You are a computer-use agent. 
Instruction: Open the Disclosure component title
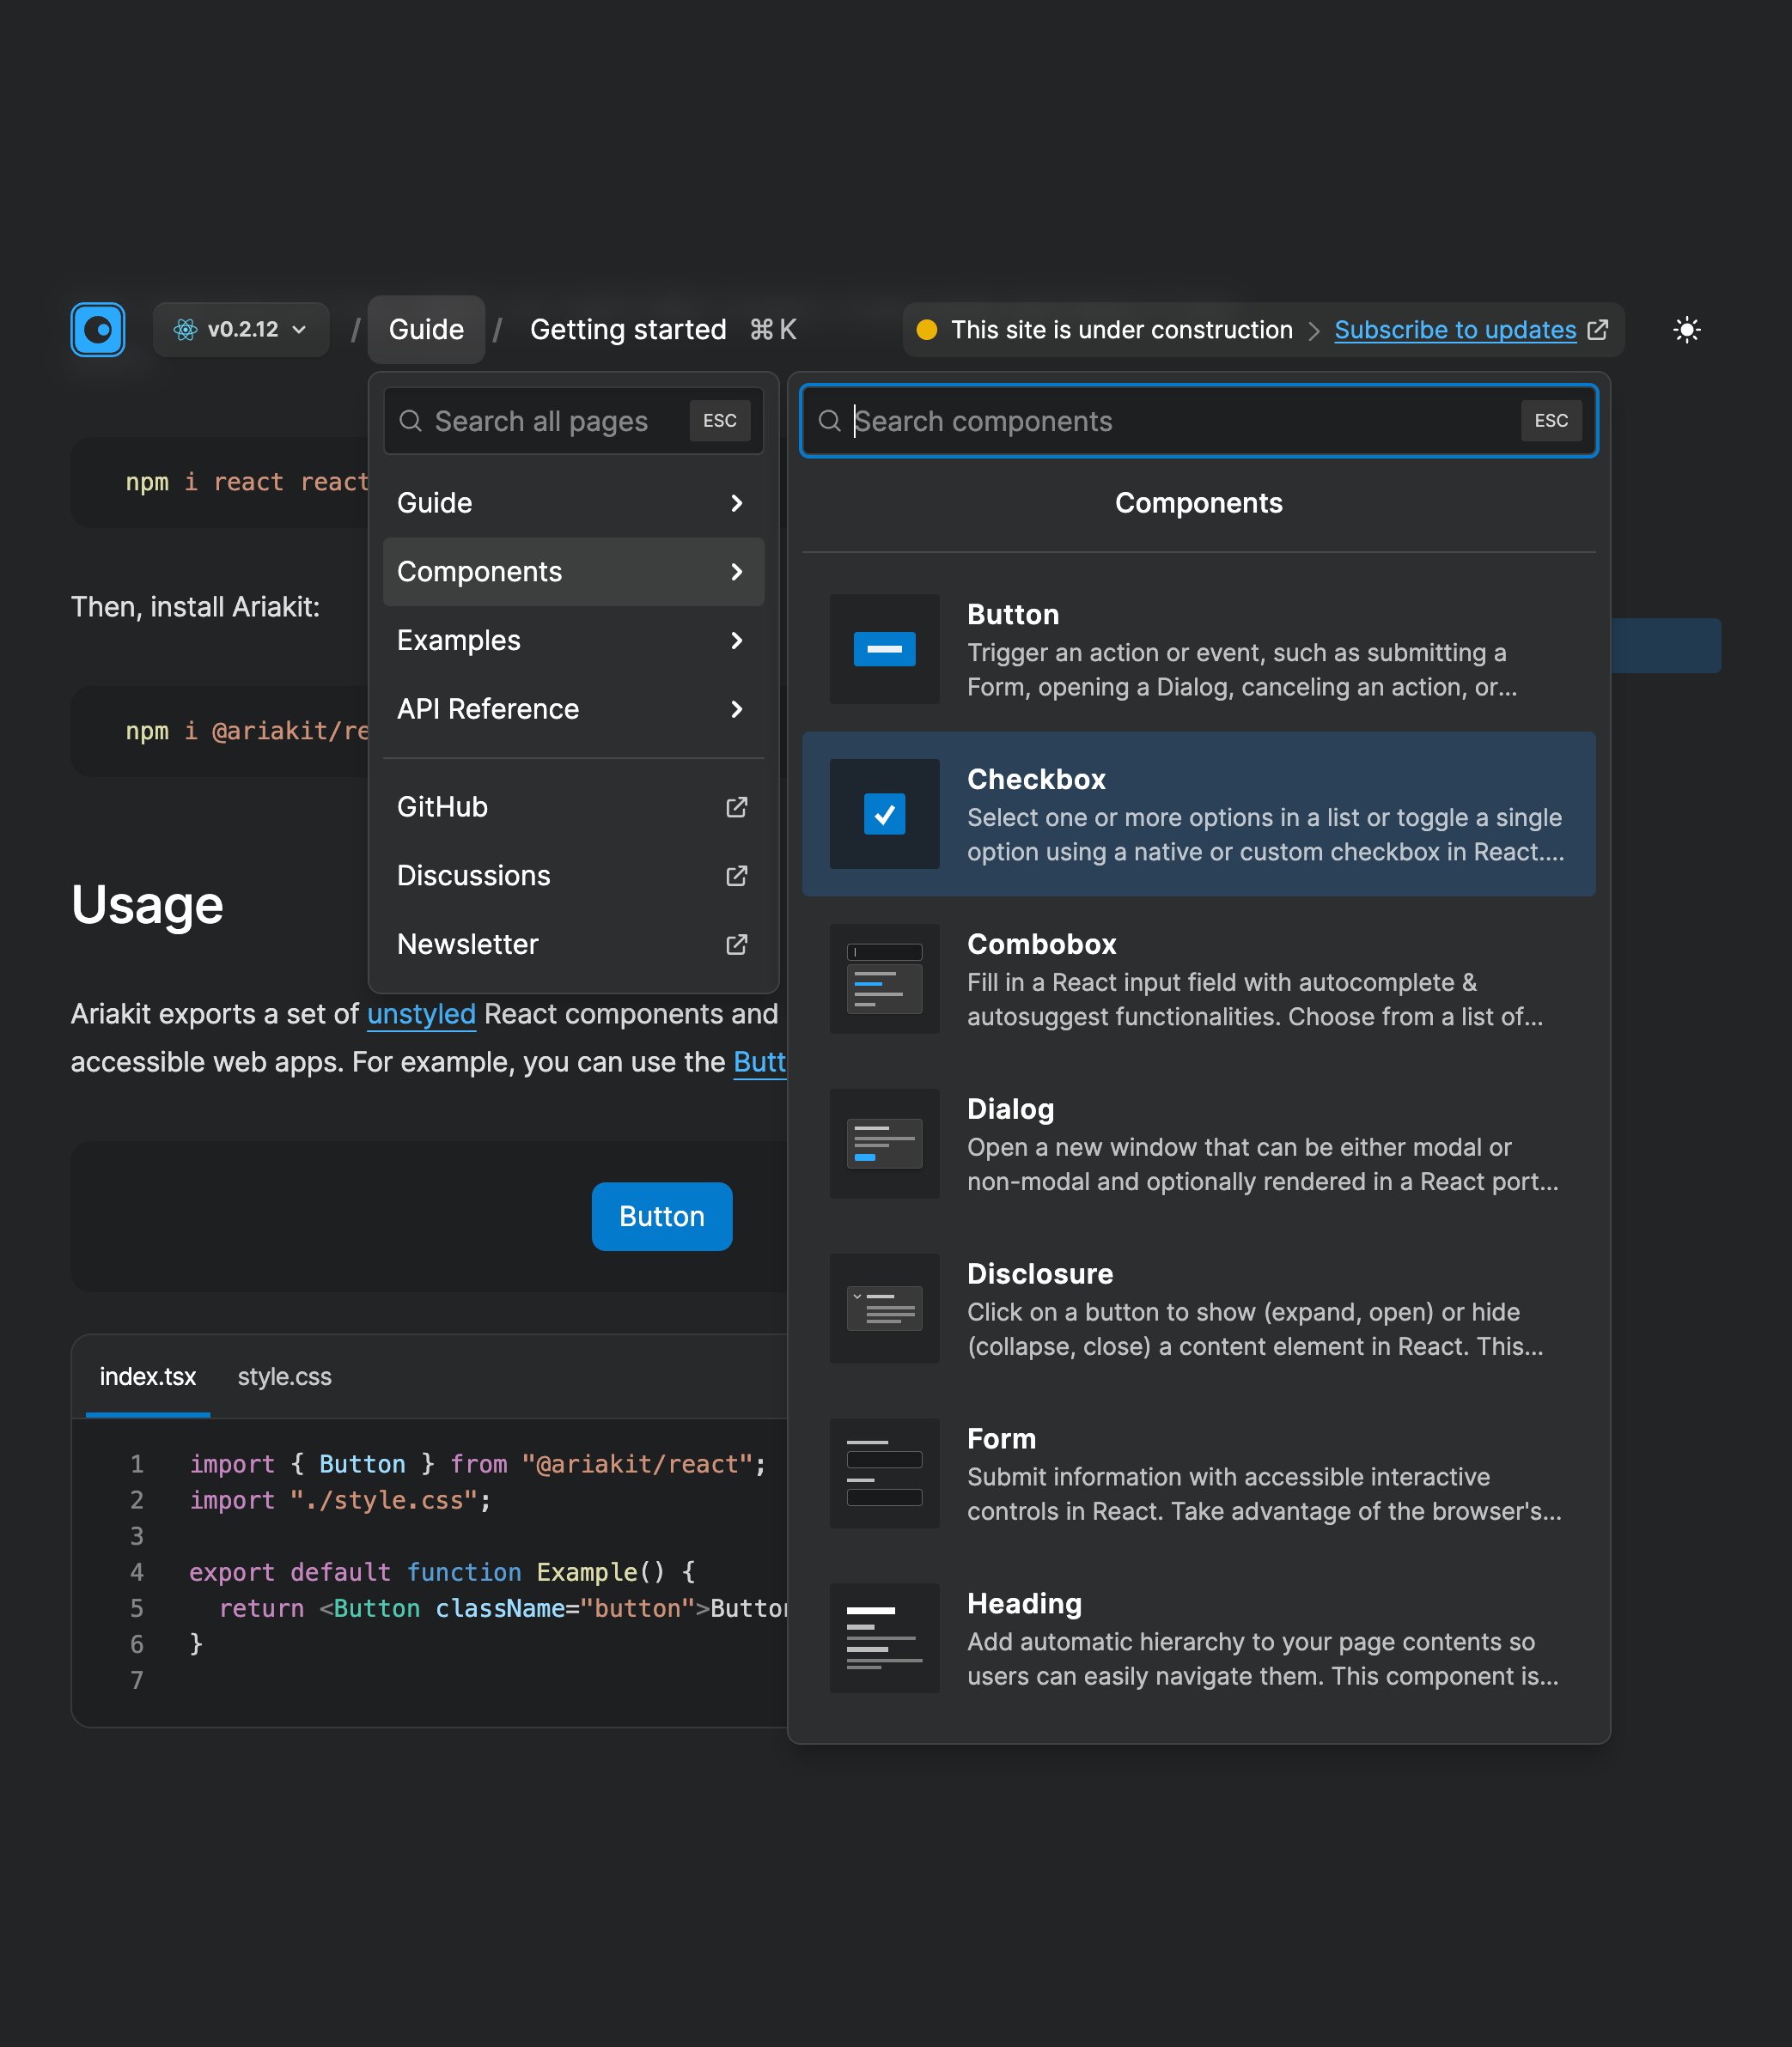click(1040, 1274)
